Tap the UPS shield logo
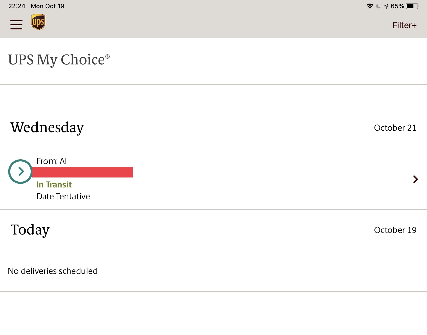This screenshot has height=335, width=427. tap(38, 22)
